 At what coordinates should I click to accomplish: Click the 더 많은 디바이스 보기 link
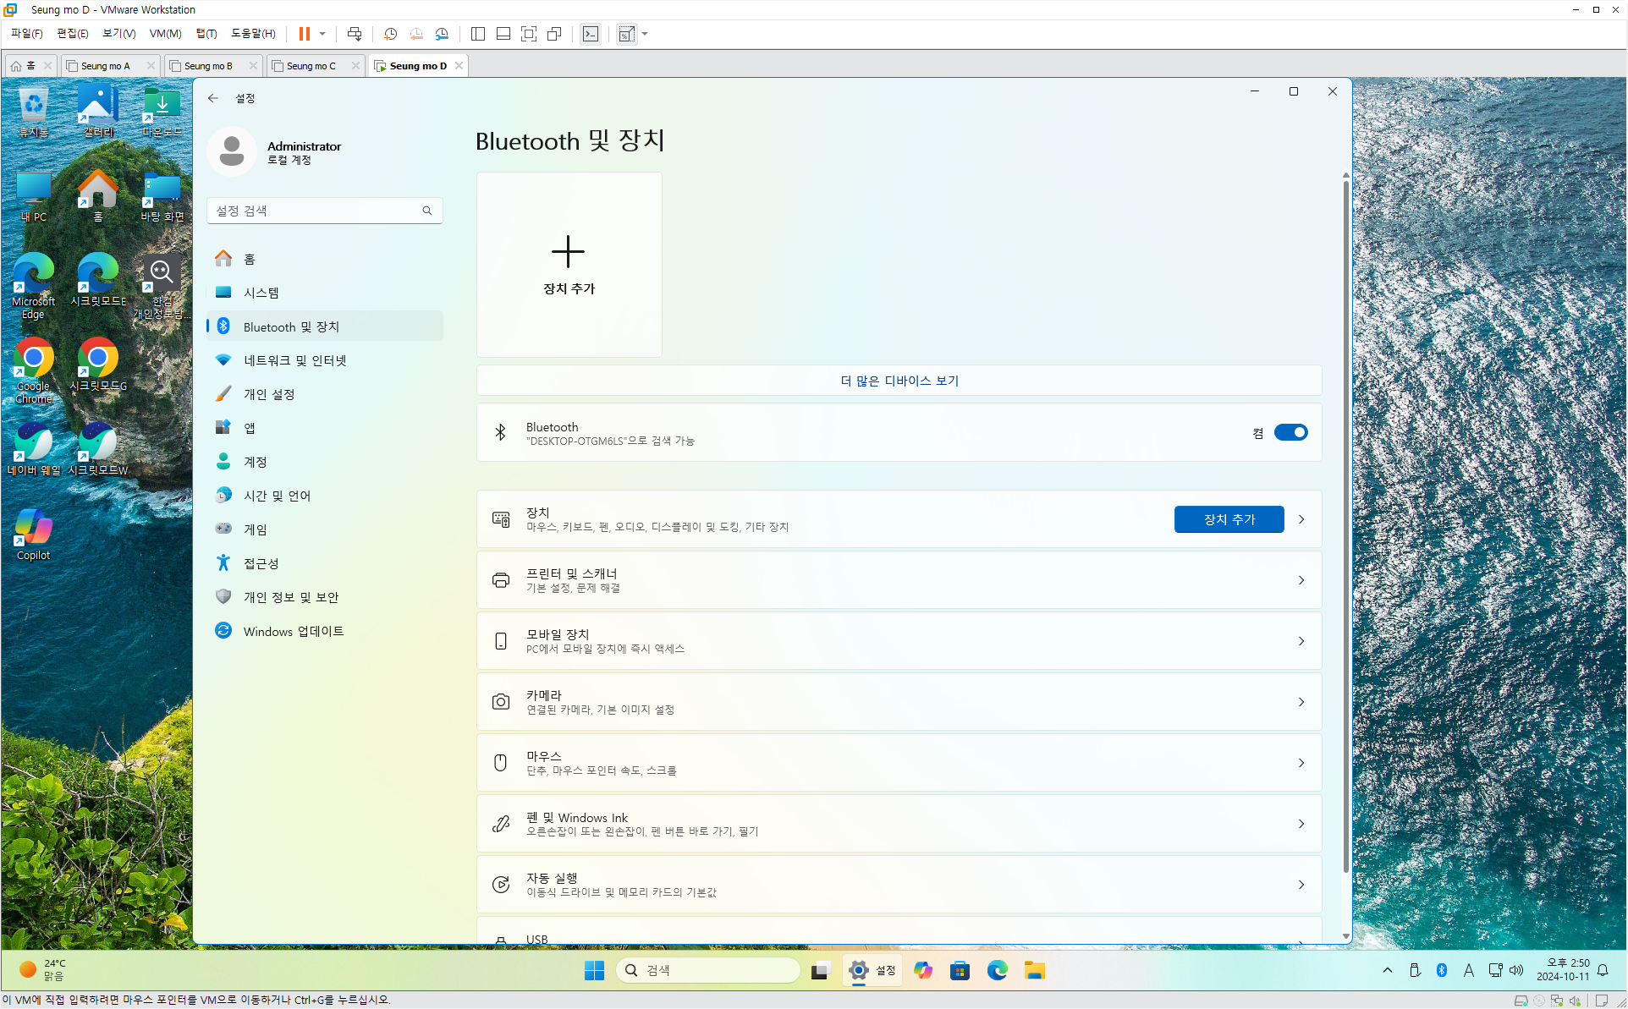pyautogui.click(x=899, y=381)
